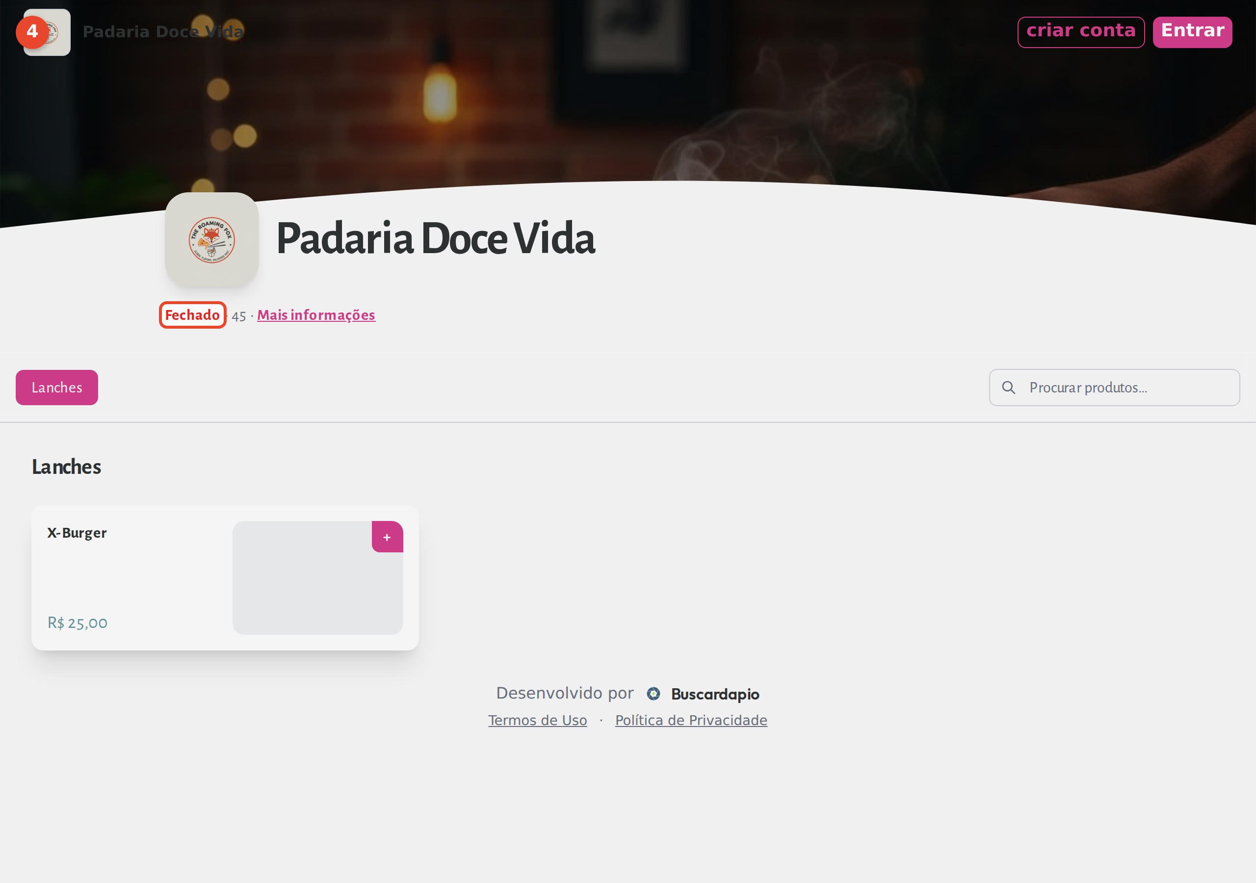Click the 'Padaria Doce Vida' header text
Screen dimensions: 1256x883
[162, 32]
